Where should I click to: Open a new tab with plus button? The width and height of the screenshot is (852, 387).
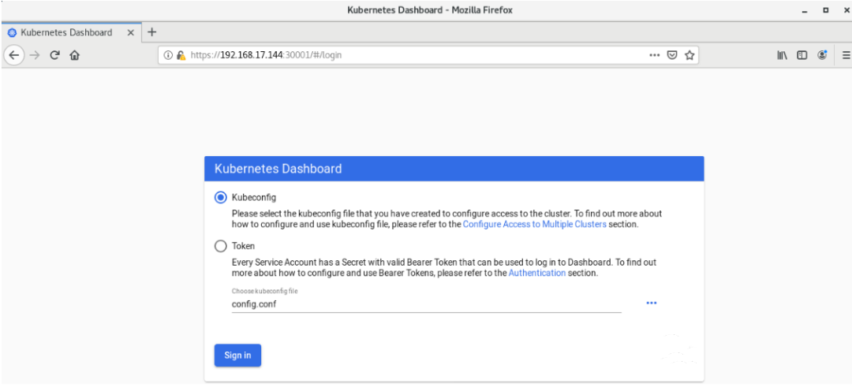coord(152,32)
